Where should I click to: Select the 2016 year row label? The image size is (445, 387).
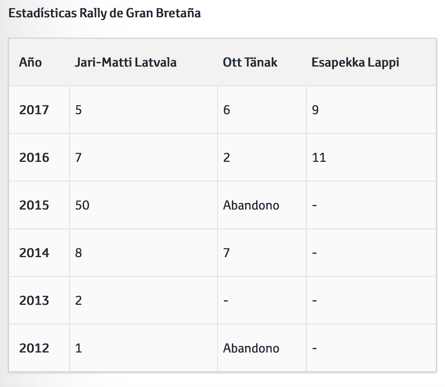pos(34,158)
